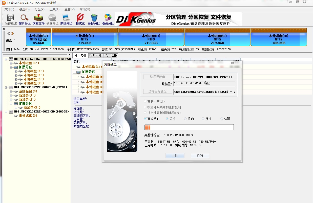Click the HD0 Hitachi disk icon in tree

11,59
